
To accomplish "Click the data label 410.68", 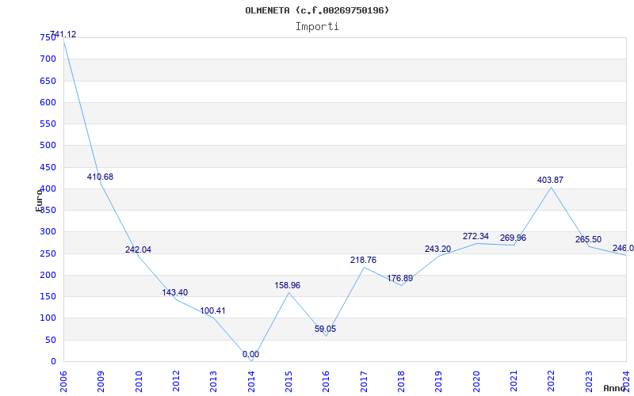I will pyautogui.click(x=101, y=177).
